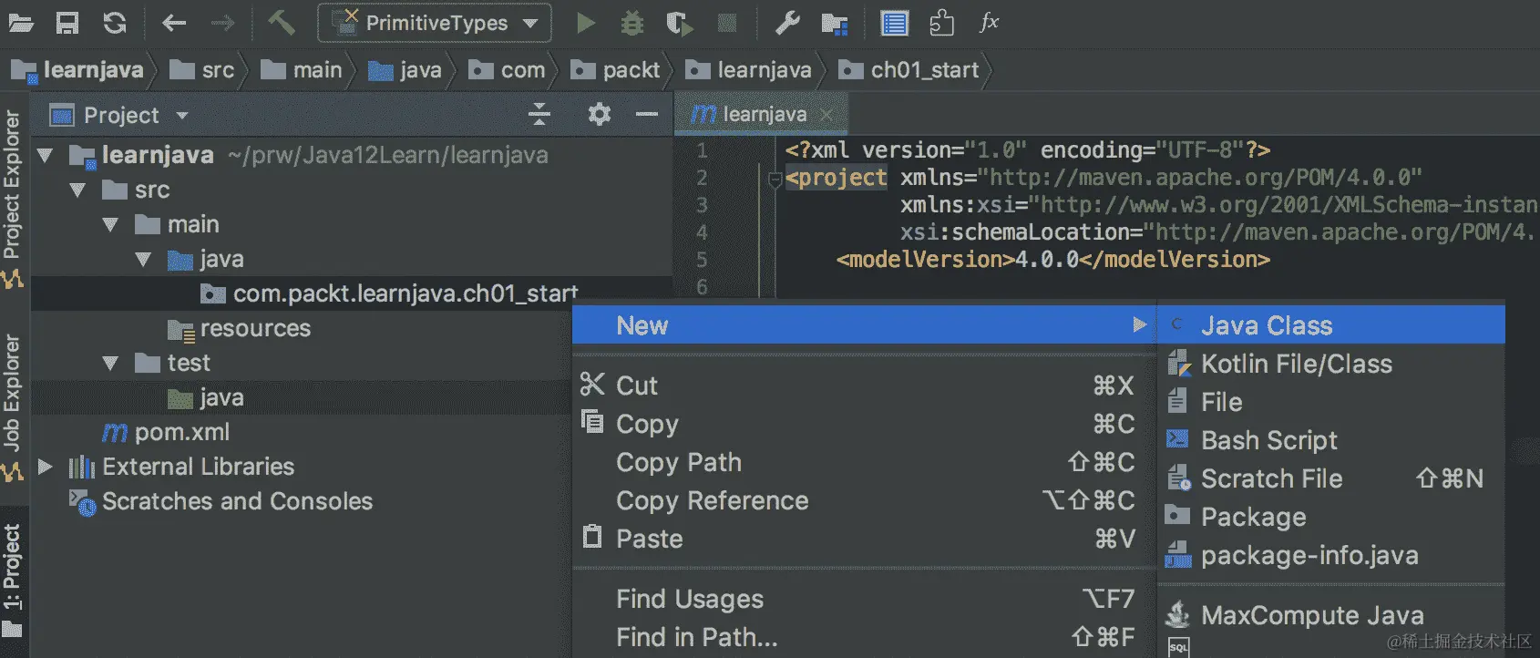Click the fx toolbar icon
This screenshot has width=1540, height=658.
(990, 22)
